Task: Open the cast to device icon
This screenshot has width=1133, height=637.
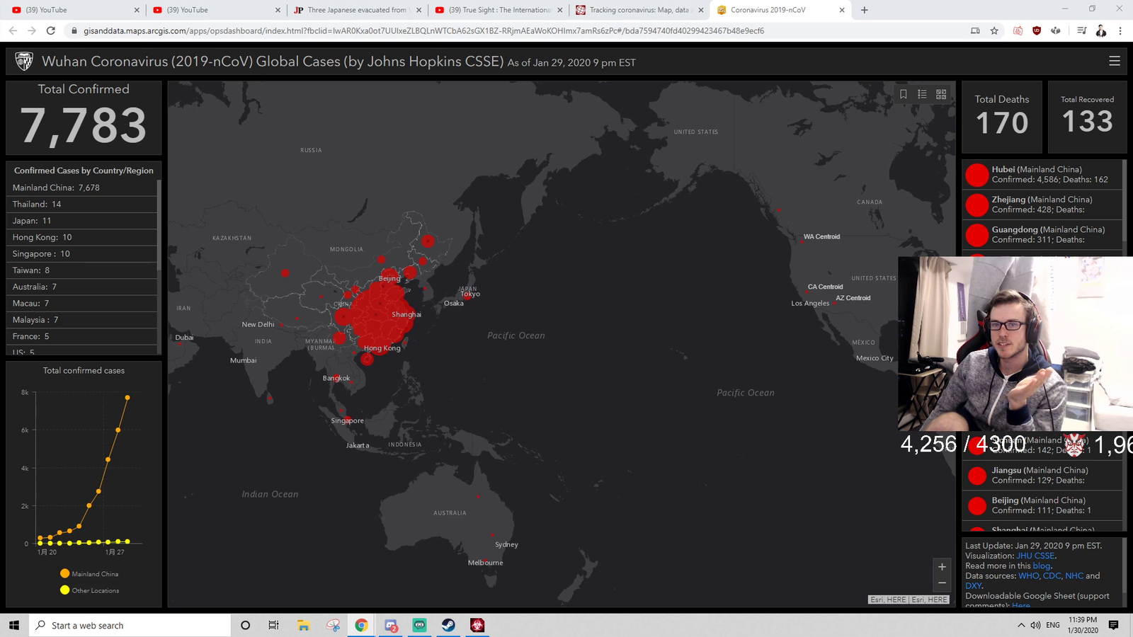Action: tap(975, 30)
